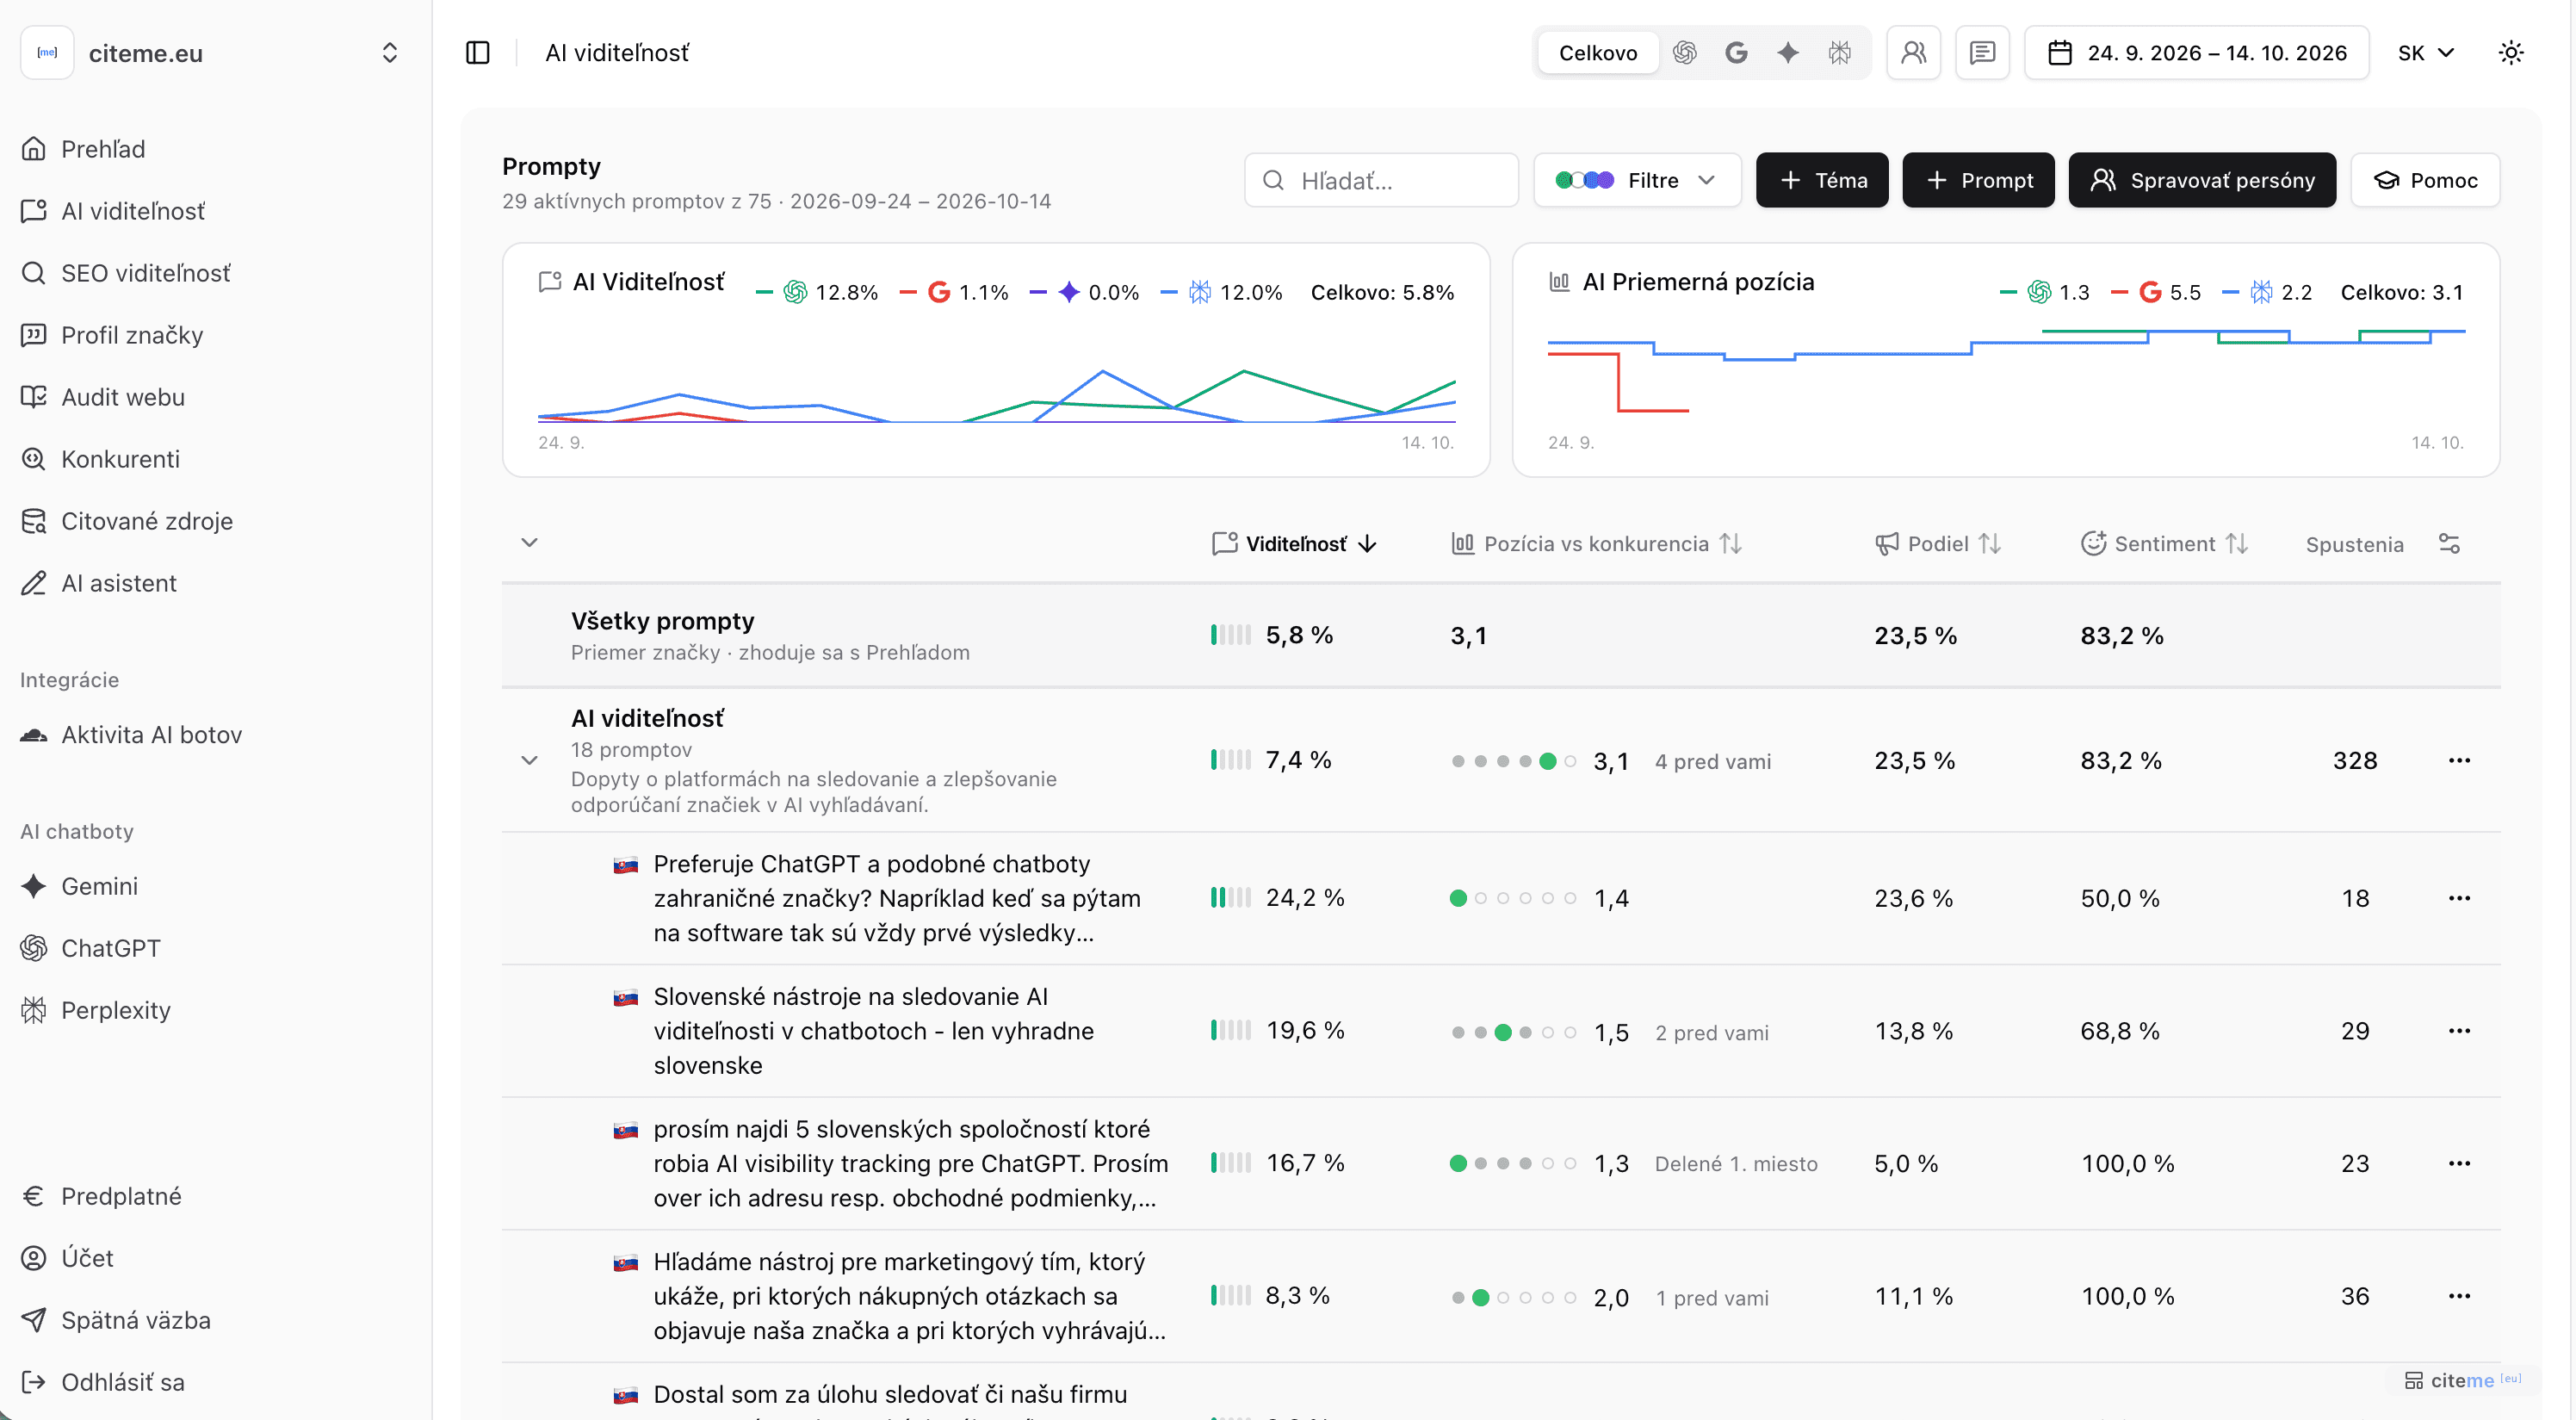Click the AI asistent pencil icon

[x=34, y=583]
